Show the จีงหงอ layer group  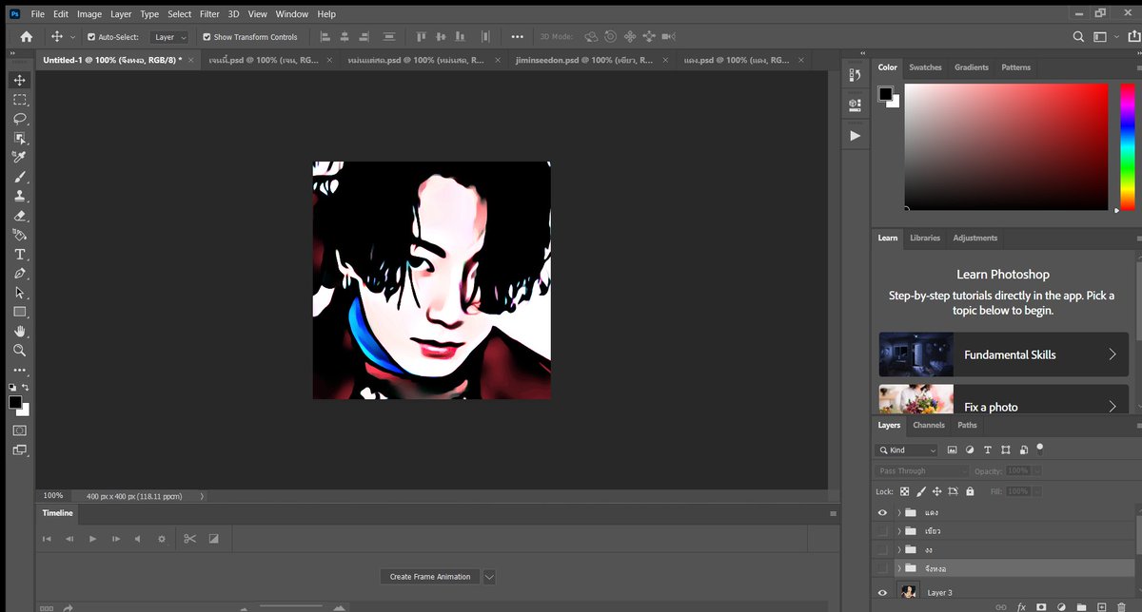[882, 568]
